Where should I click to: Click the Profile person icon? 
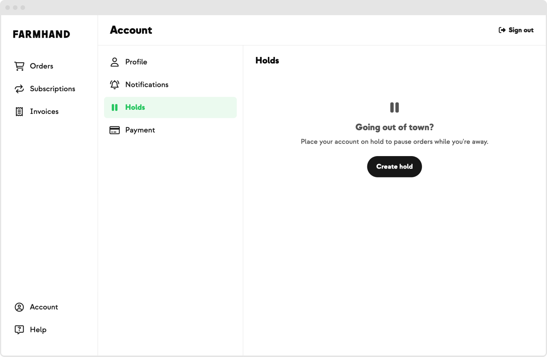click(114, 62)
